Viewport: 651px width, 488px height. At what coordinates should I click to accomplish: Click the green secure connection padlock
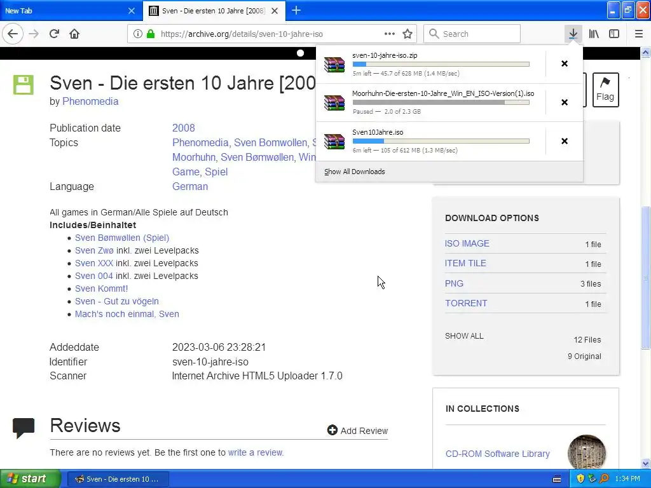[151, 34]
